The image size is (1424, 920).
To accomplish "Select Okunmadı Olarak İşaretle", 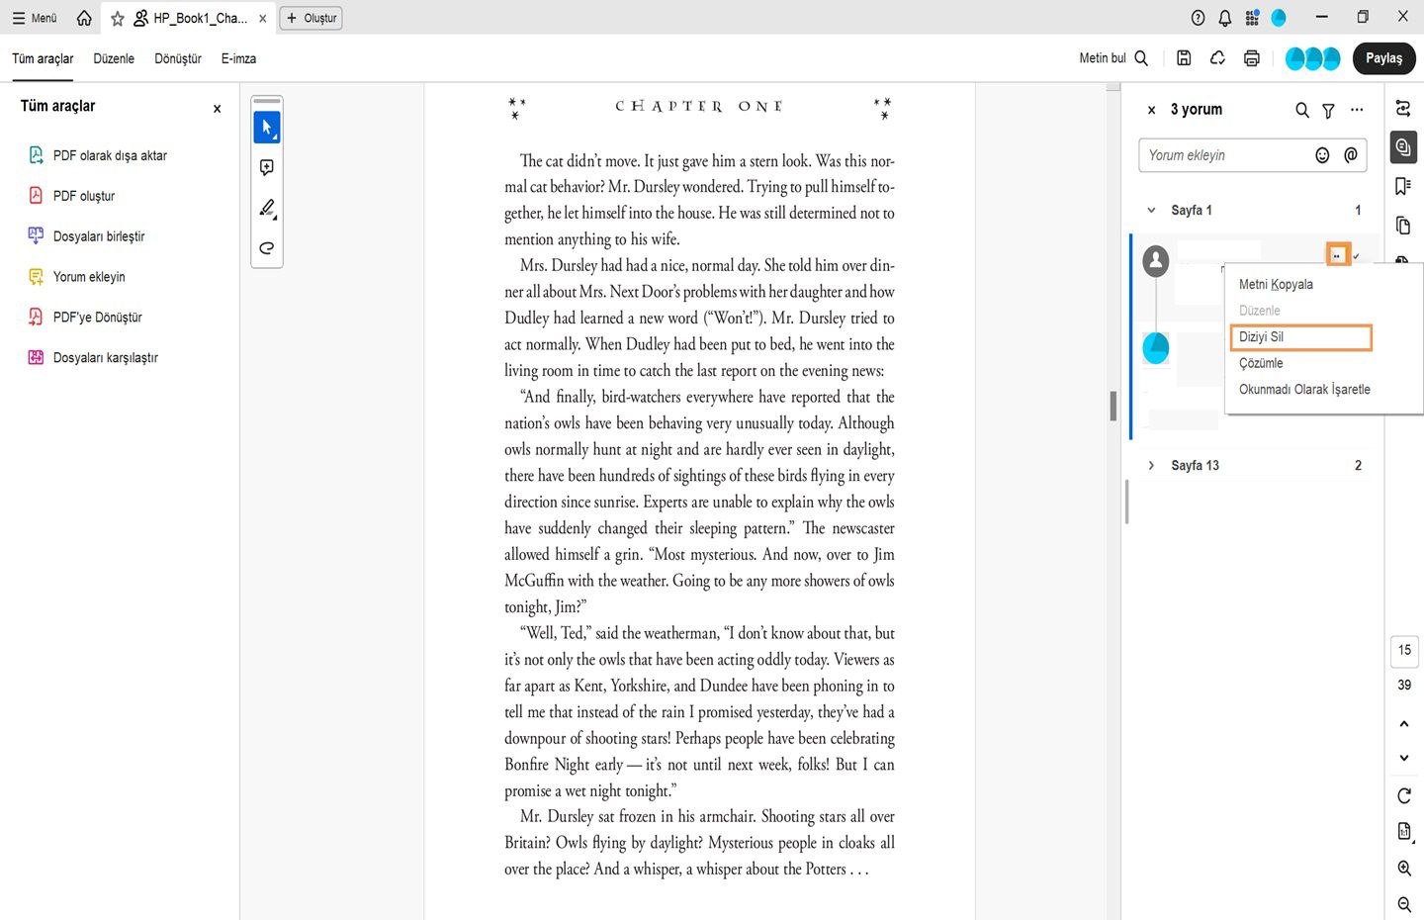I will point(1304,390).
